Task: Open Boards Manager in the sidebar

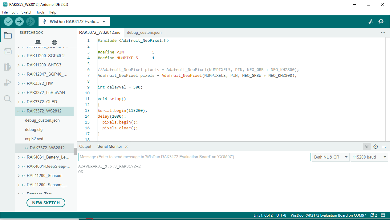Action: [x=8, y=51]
